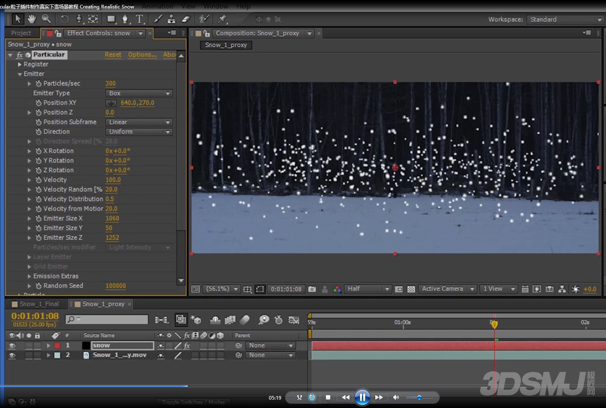The width and height of the screenshot is (606, 408).
Task: Open 1 View layout dropdown
Action: pyautogui.click(x=498, y=289)
